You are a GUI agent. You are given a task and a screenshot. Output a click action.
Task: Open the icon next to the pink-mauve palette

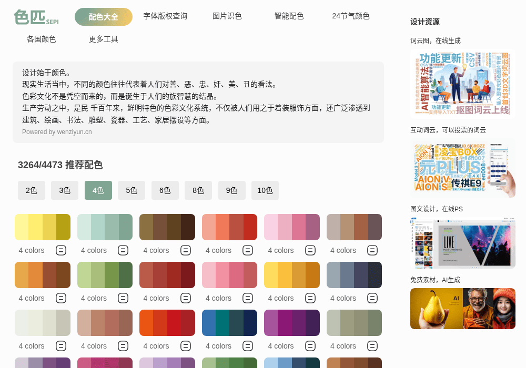tap(310, 250)
